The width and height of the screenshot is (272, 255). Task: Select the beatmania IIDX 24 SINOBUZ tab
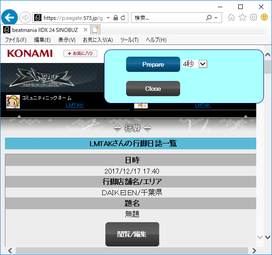click(45, 30)
